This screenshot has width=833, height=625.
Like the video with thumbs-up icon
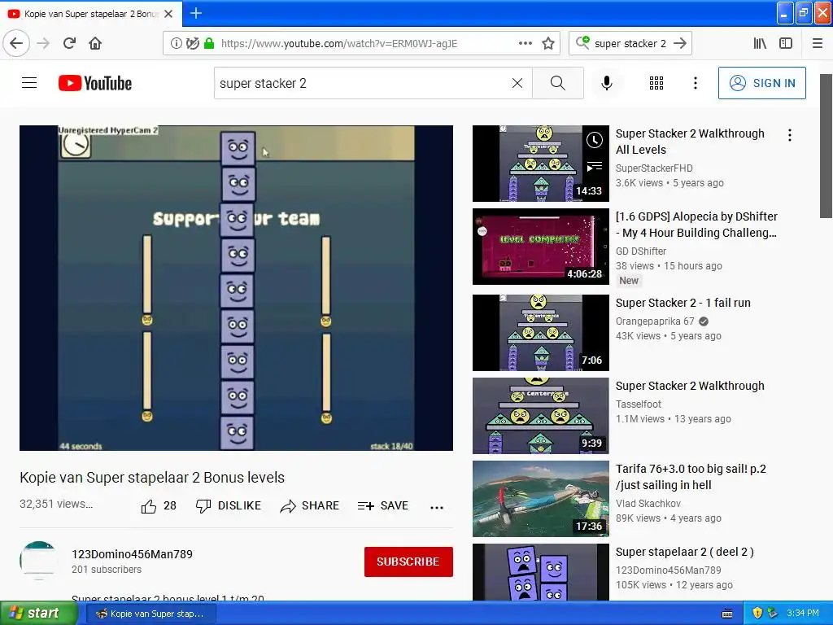pyautogui.click(x=149, y=506)
